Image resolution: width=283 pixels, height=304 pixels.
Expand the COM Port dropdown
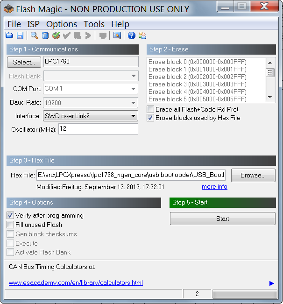pos(133,89)
